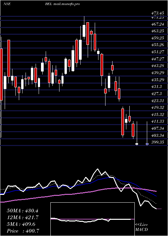Click the 411.33 price axis label
Screen dimensions: 168x236
tap(157, 121)
